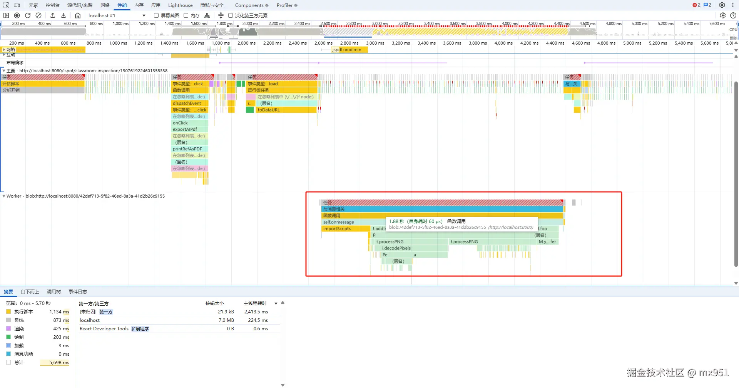Open the React Components tab
This screenshot has width=739, height=388.
(x=252, y=5)
